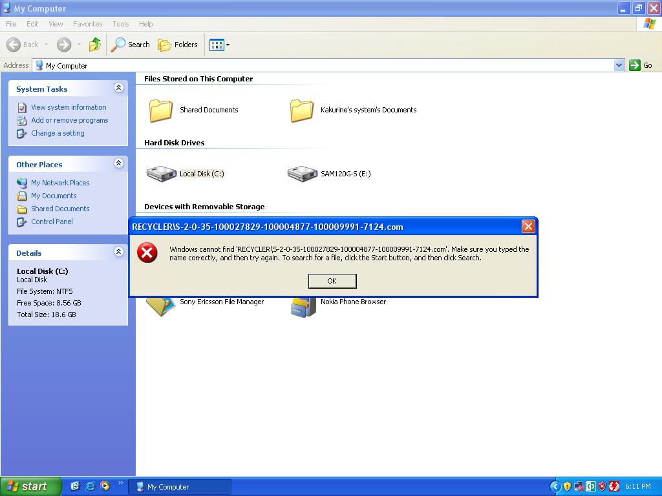
Task: Click the red and white tray icon beside the clock
Action: point(614,487)
